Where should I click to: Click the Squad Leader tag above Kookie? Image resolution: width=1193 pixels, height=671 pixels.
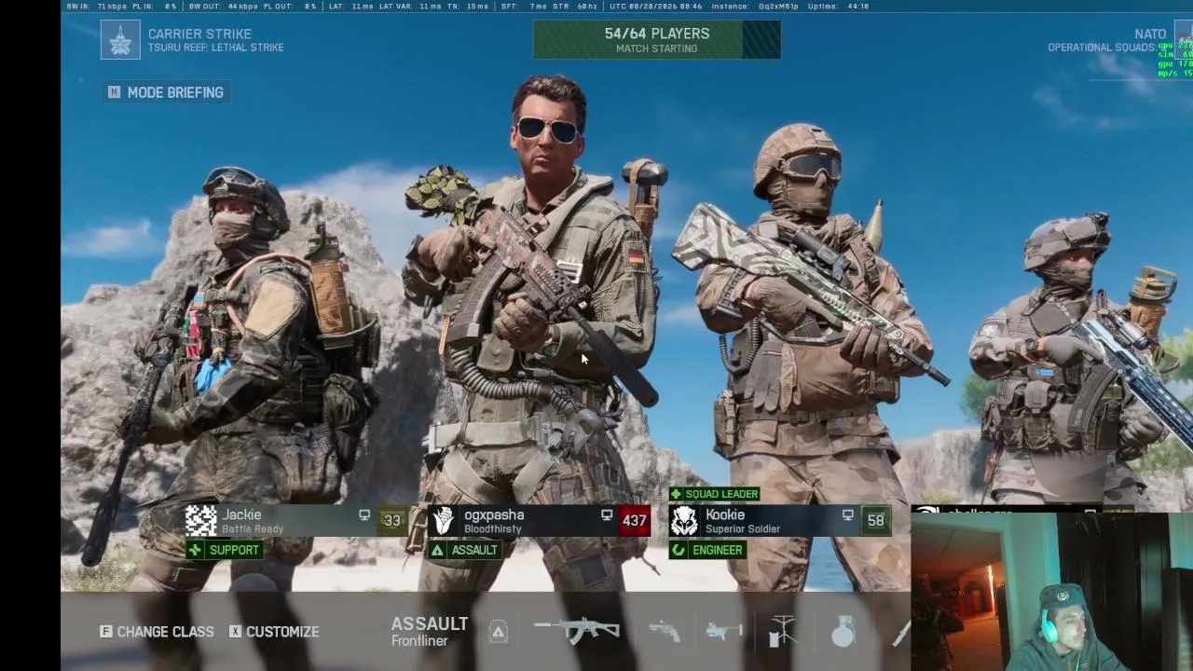715,494
